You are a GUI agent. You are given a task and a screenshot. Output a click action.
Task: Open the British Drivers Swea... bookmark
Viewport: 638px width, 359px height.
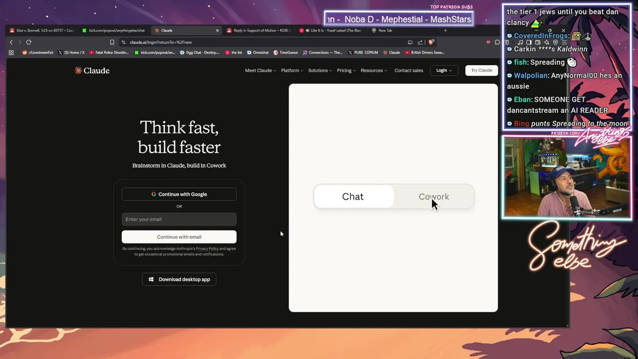(x=425, y=52)
